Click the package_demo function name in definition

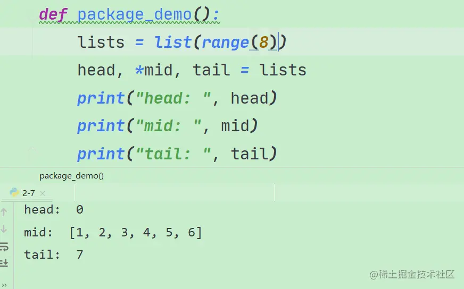click(x=134, y=14)
